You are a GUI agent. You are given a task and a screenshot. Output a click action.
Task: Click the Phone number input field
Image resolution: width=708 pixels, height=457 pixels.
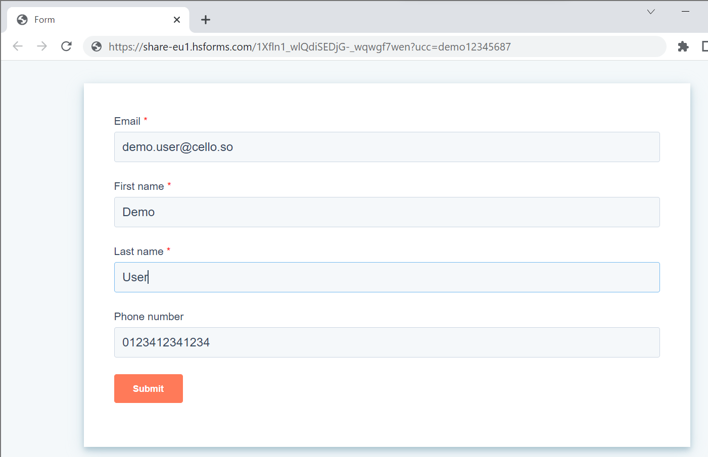tap(387, 342)
